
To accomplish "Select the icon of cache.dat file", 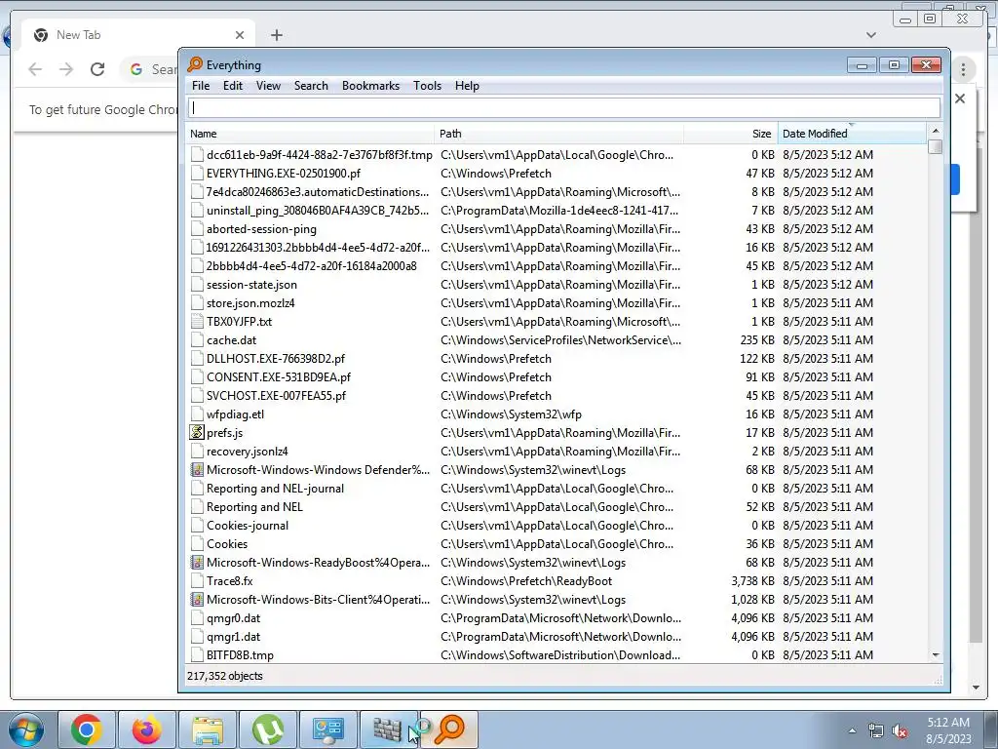I will tap(197, 340).
